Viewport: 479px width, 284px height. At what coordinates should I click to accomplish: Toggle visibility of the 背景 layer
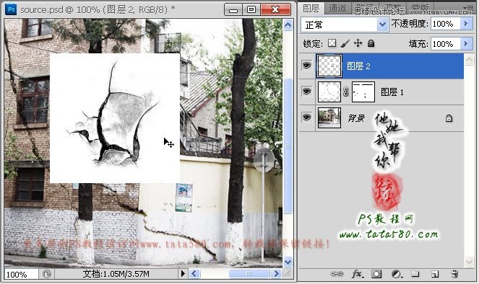coord(306,117)
